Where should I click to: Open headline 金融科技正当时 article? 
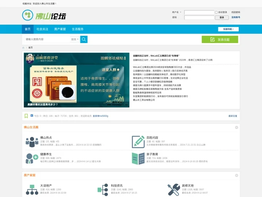point(156,56)
